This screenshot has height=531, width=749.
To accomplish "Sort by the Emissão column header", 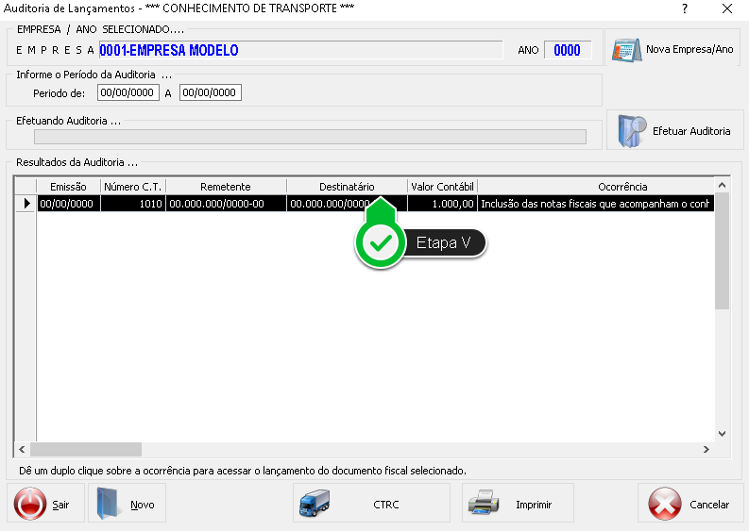I will pos(68,187).
